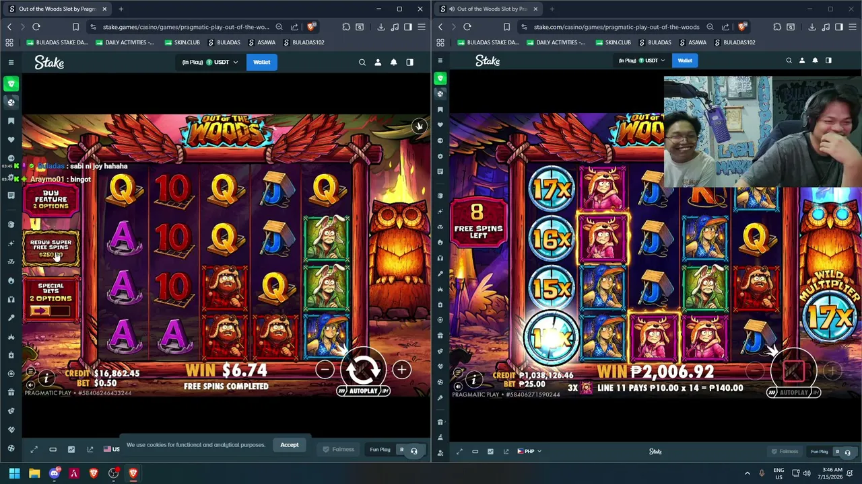Open search in the left Stake header
Screen dimensions: 862x484
point(362,62)
